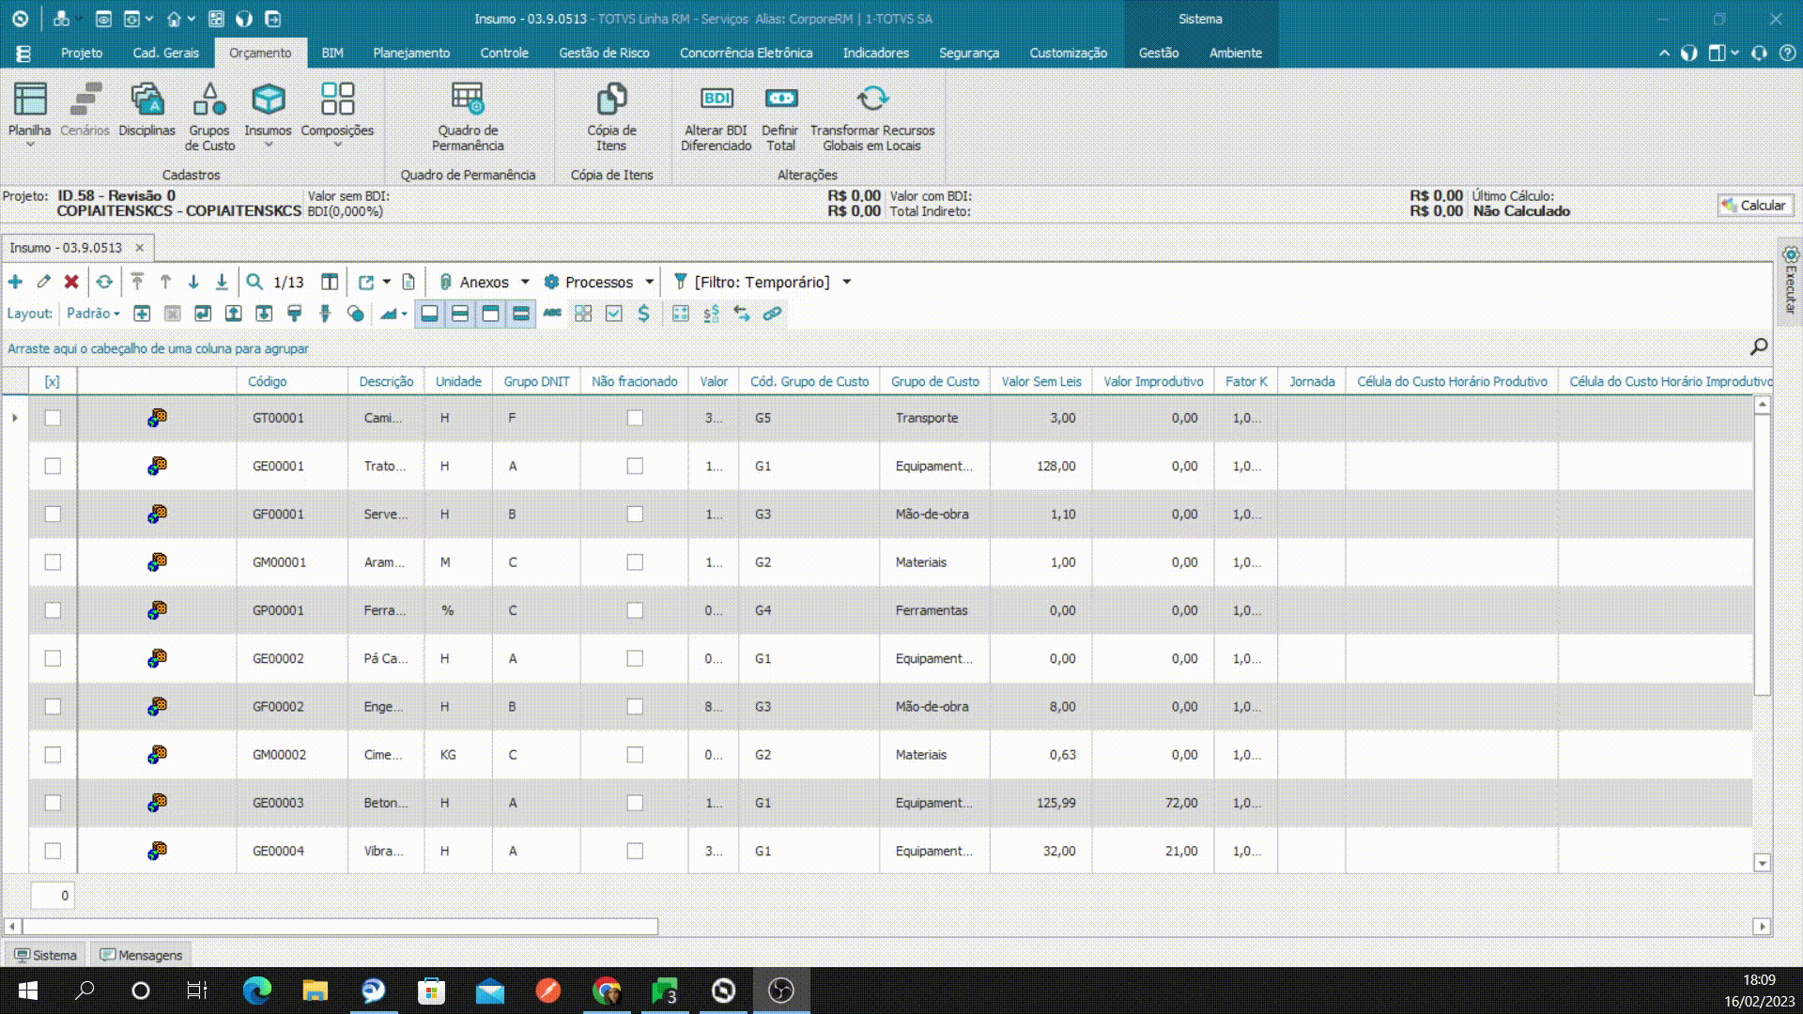Open the Sistema status panel
Screen dimensions: 1803x1014
45,955
